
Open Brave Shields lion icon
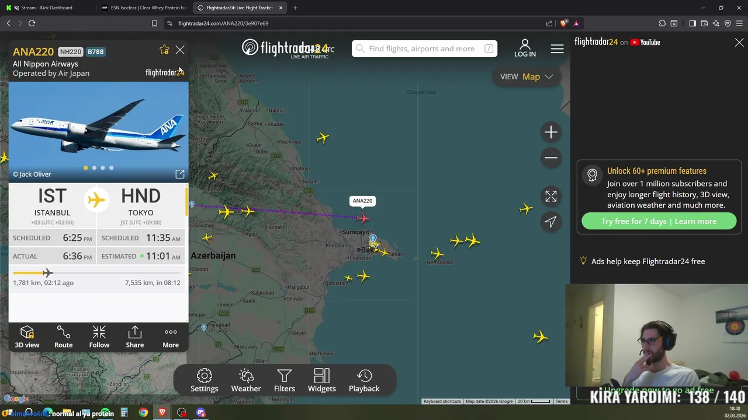563,23
